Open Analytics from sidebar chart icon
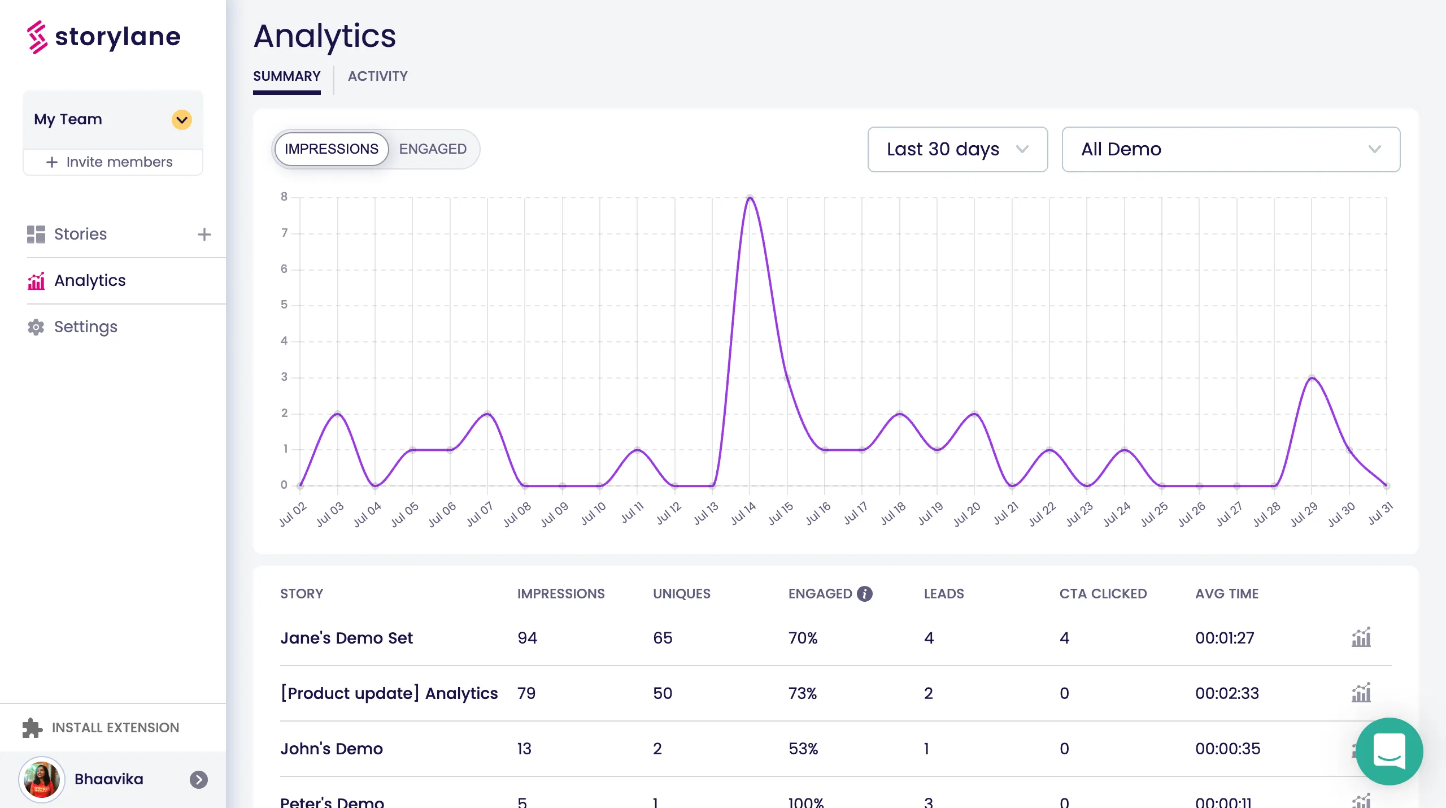1446x808 pixels. click(x=36, y=281)
